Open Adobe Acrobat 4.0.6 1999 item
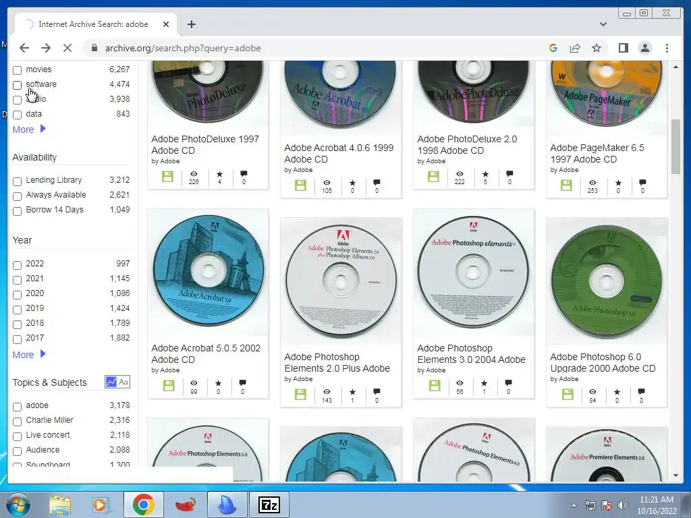The height and width of the screenshot is (518, 691). point(339,153)
